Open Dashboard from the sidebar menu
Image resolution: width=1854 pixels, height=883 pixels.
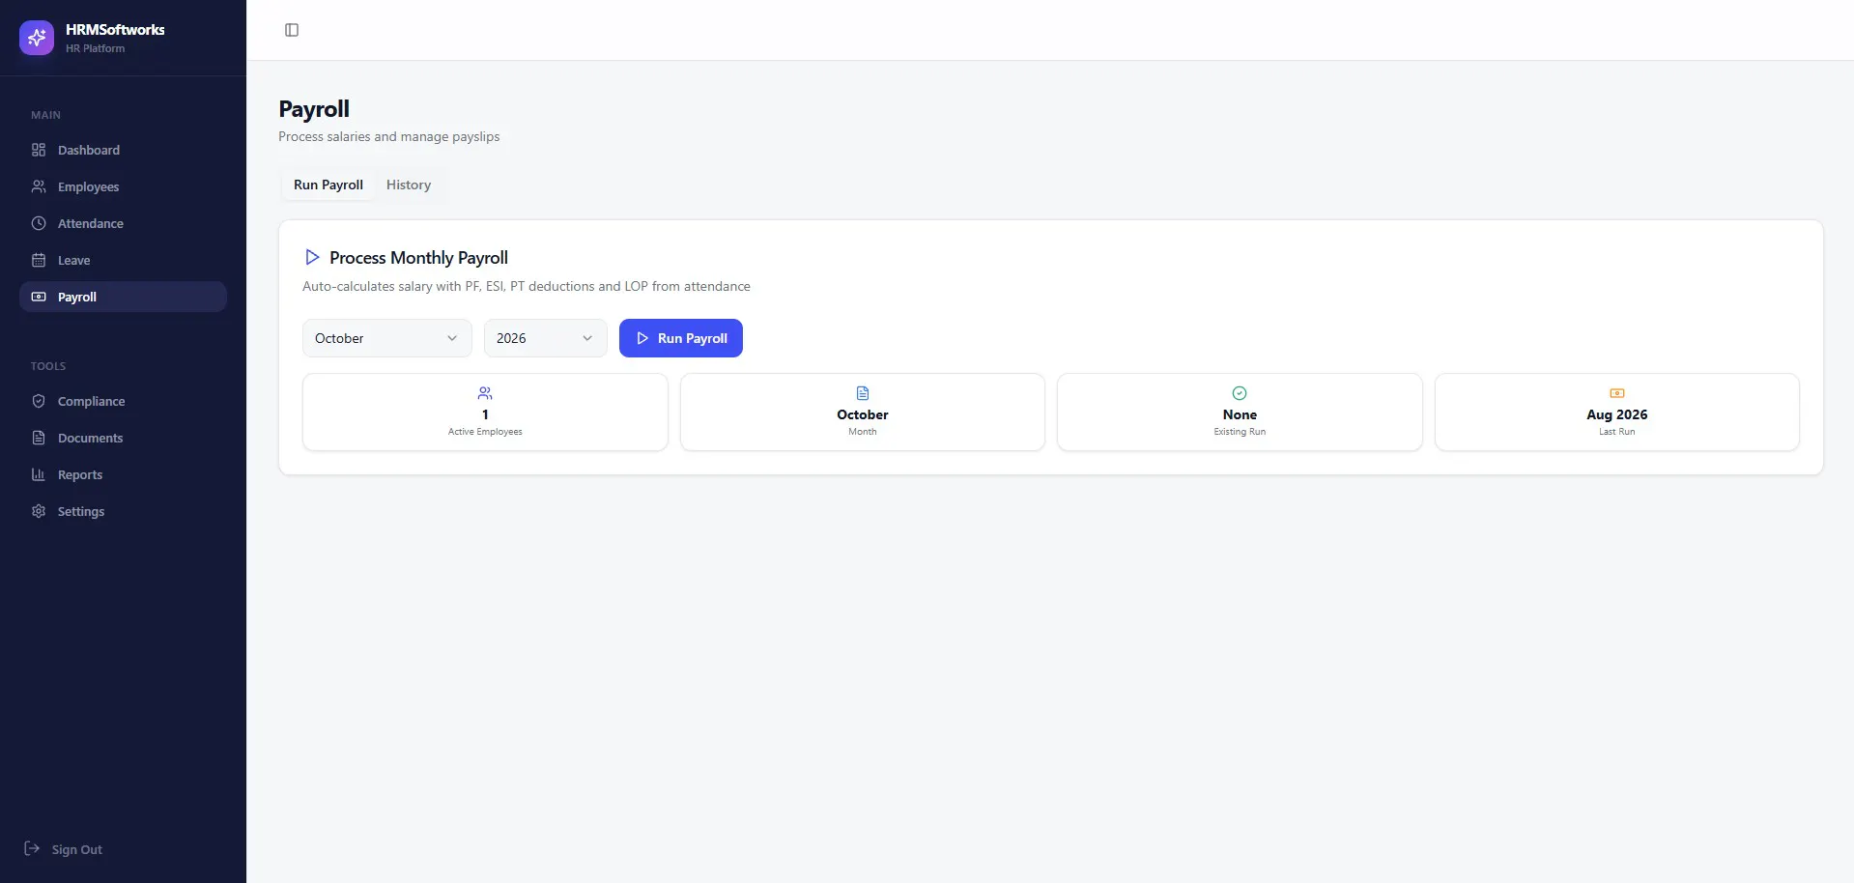pyautogui.click(x=123, y=150)
